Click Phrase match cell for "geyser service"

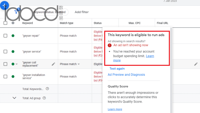tap(68, 51)
